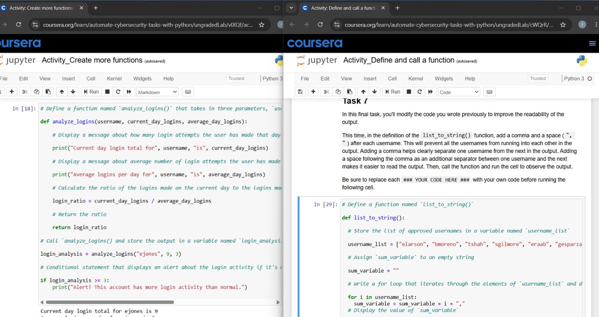This screenshot has height=317, width=599.
Task: Copy selected cell in right notebook
Action: pyautogui.click(x=338, y=92)
